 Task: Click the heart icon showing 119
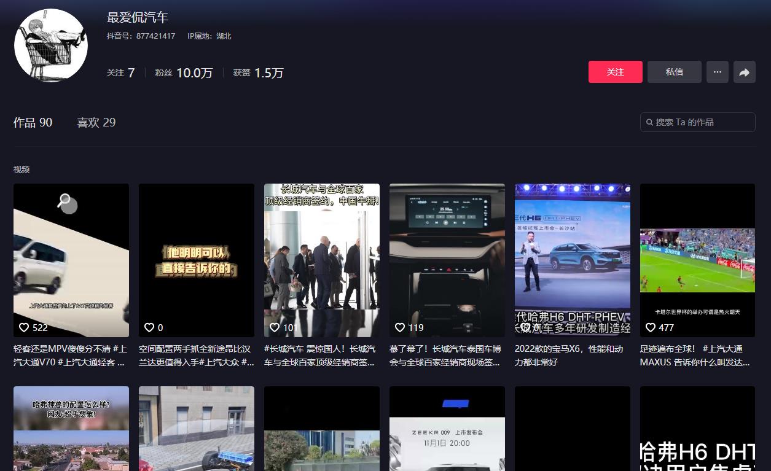(x=400, y=327)
